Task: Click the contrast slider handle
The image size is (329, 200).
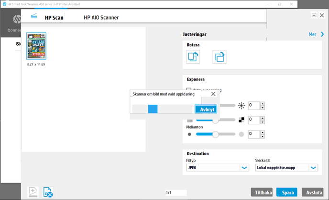Action: click(x=216, y=120)
